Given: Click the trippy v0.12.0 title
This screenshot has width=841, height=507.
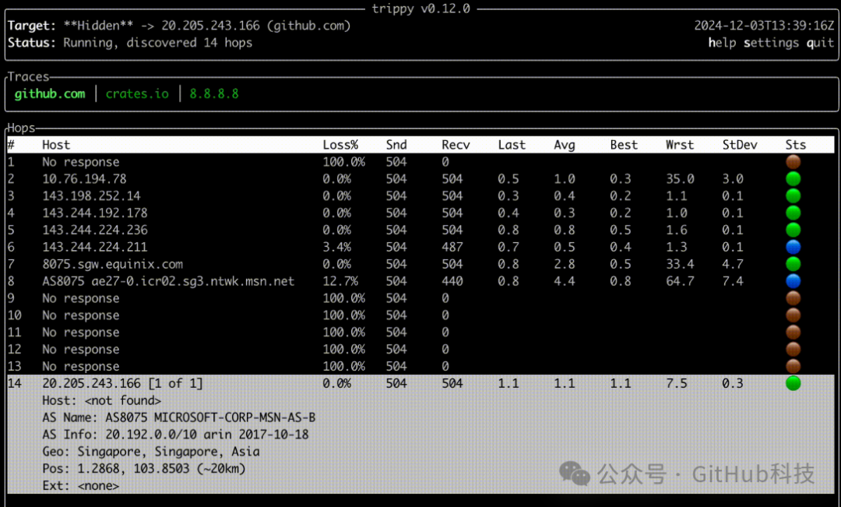Looking at the screenshot, I should click(421, 9).
